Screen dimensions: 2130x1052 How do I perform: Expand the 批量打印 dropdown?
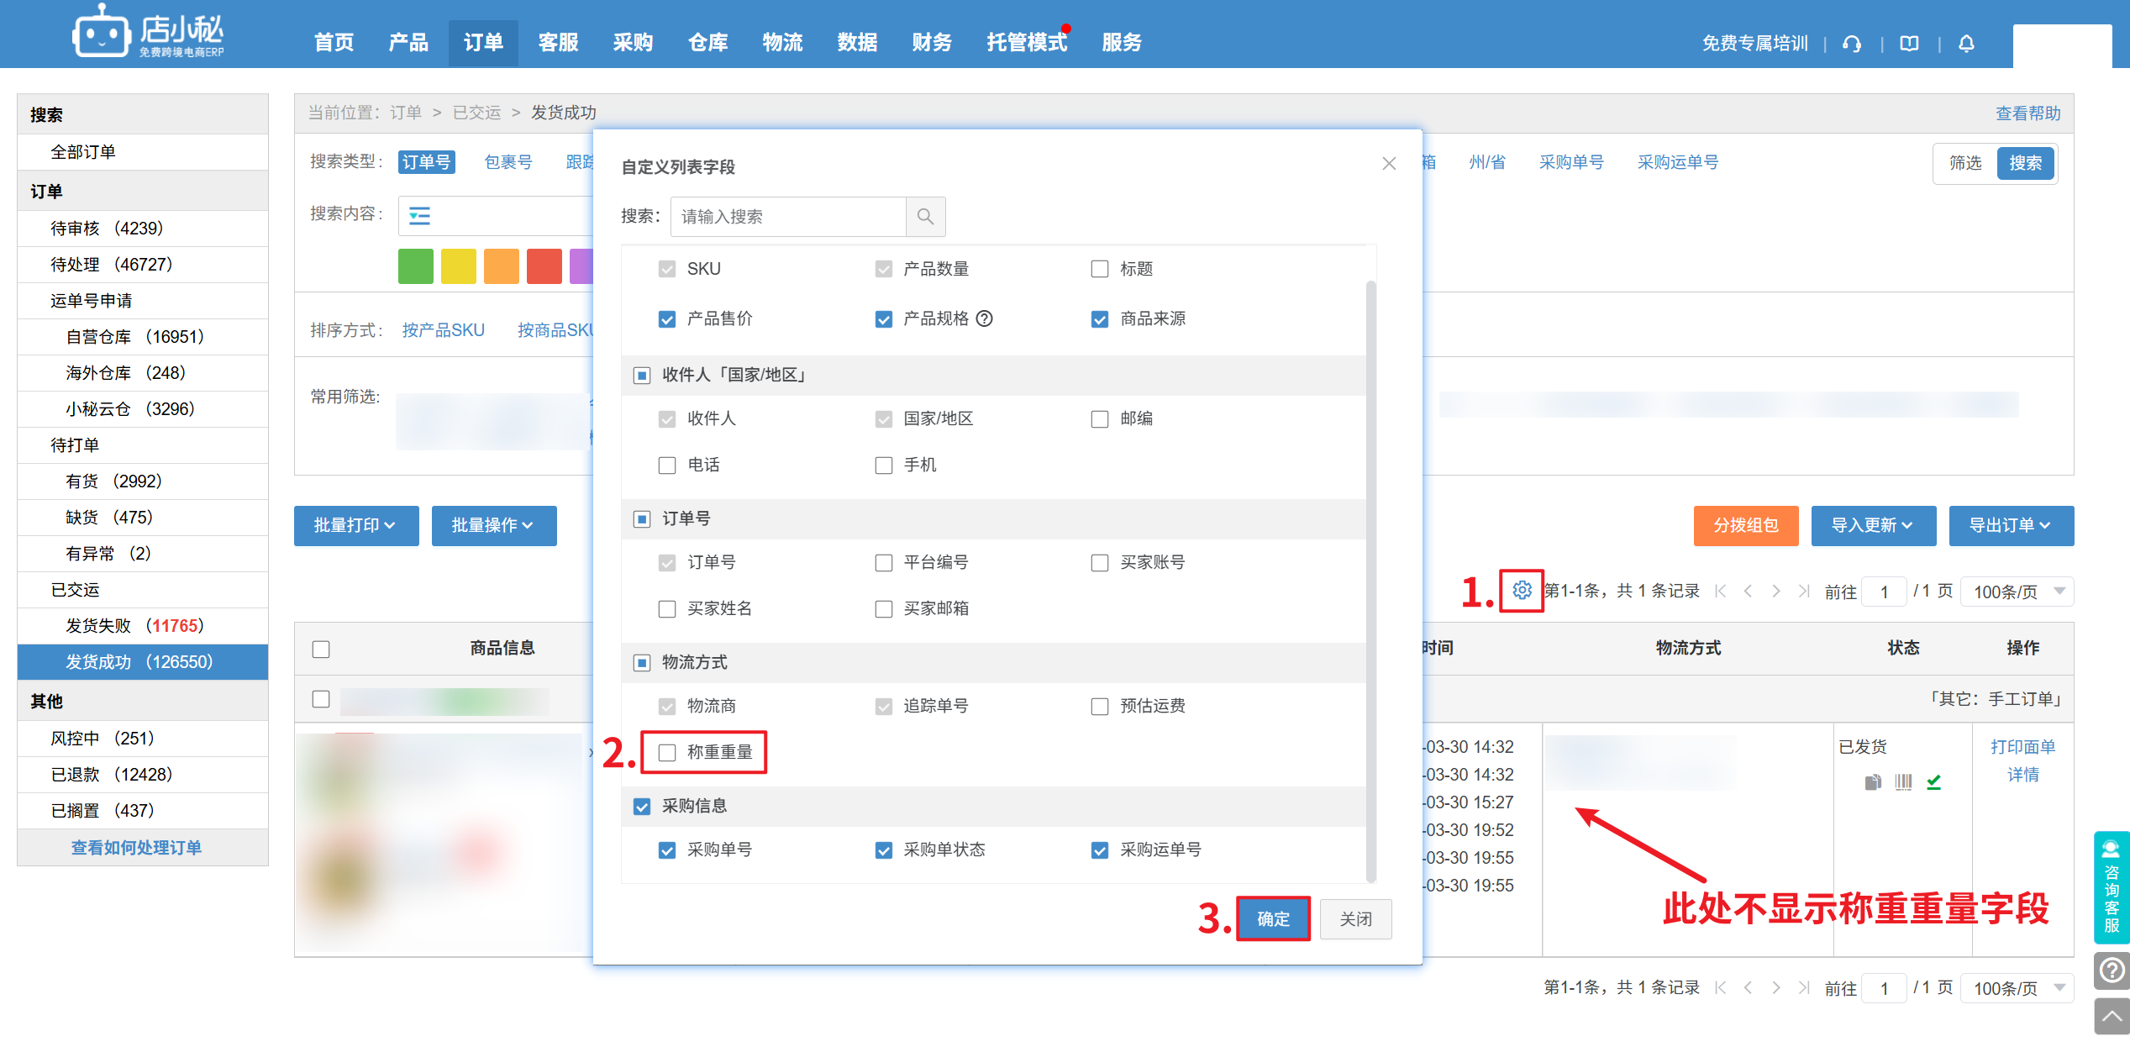tap(355, 525)
